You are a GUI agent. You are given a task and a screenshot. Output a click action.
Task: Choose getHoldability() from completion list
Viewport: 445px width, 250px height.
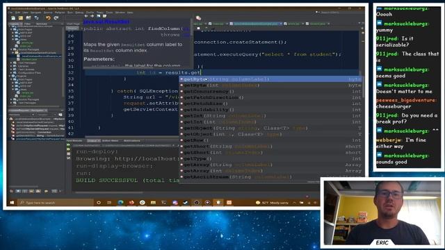pyautogui.click(x=270, y=110)
